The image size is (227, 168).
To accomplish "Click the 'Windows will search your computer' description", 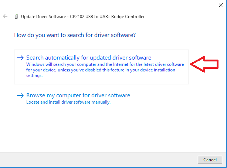I will (67, 64).
